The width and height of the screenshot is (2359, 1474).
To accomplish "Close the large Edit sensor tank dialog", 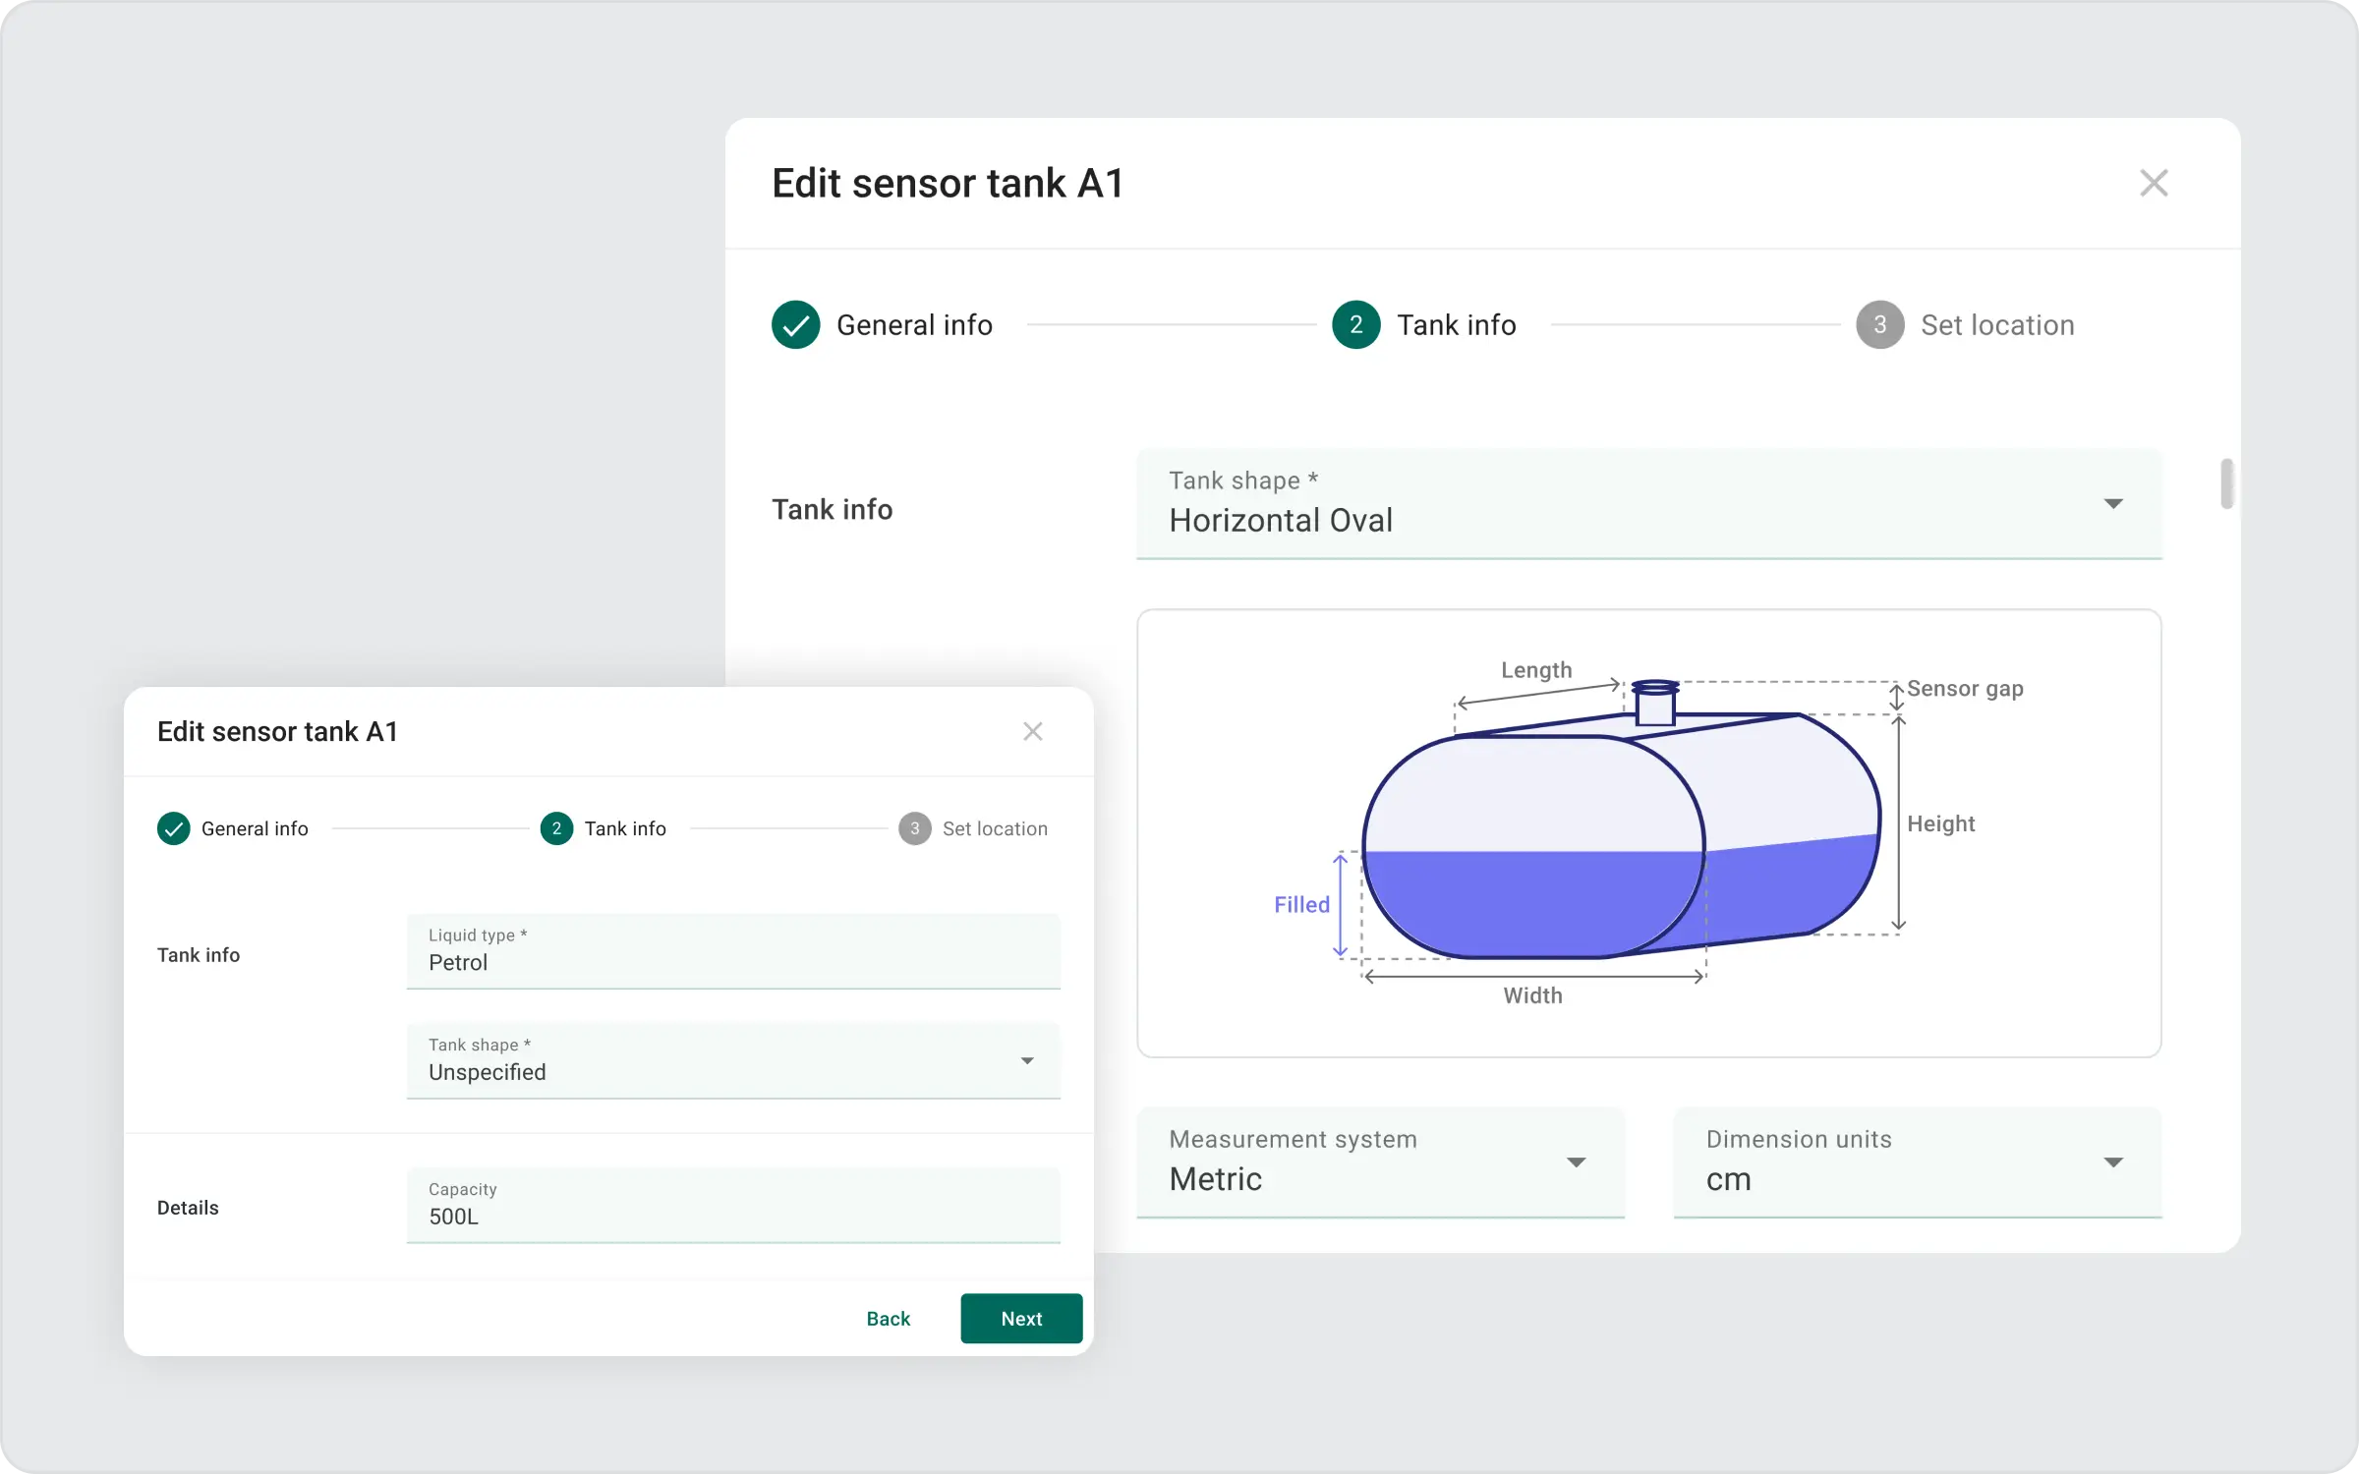I will (x=2153, y=183).
